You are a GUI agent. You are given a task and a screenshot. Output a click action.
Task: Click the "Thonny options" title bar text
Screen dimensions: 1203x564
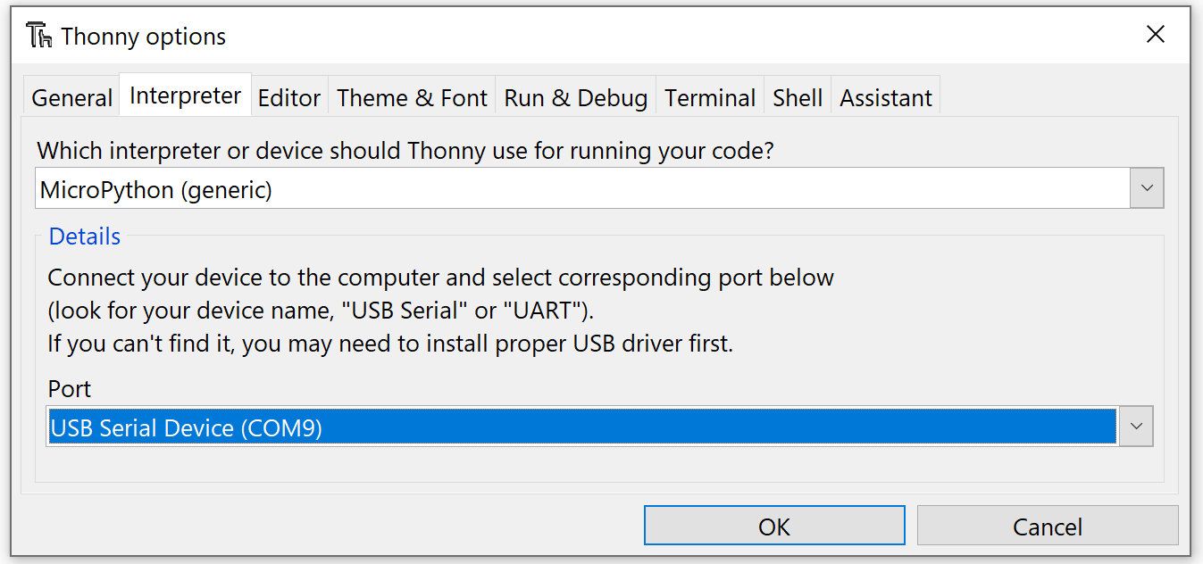pos(144,37)
